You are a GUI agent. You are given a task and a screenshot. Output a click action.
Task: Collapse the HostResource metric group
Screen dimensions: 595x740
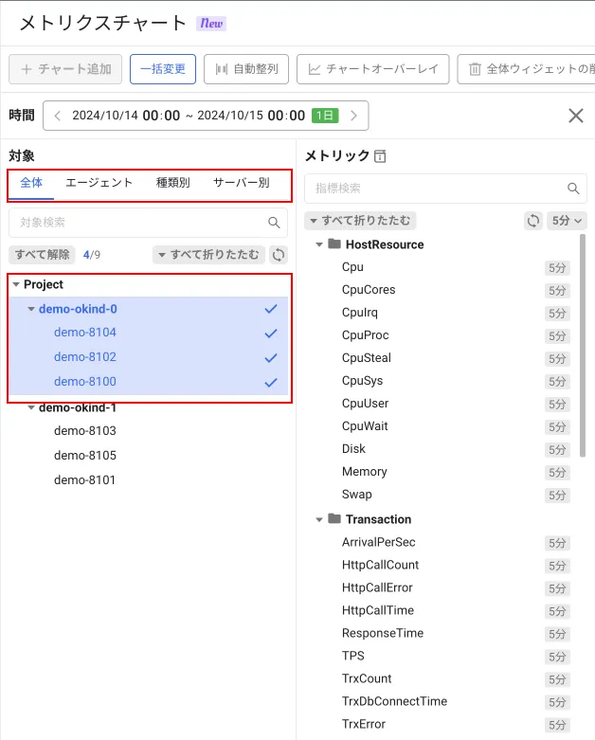[319, 244]
